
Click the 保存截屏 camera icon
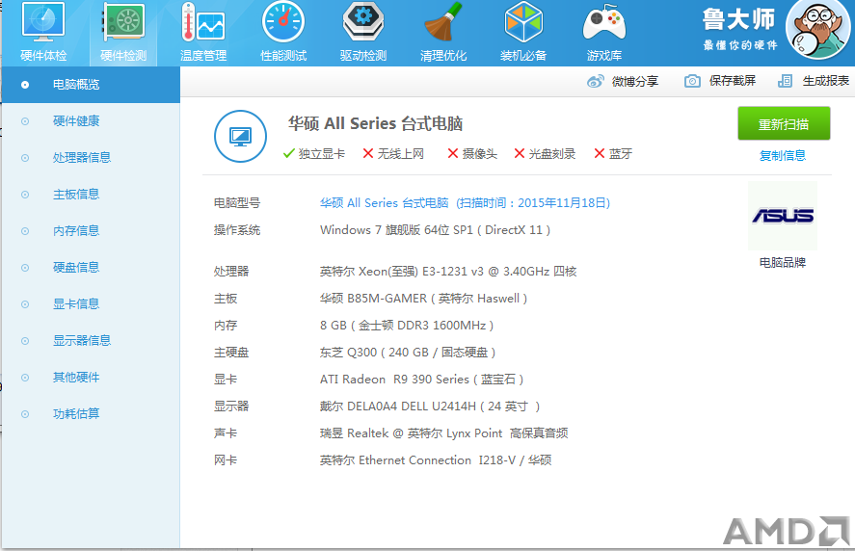692,81
